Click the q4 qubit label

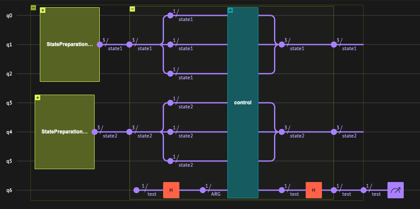pyautogui.click(x=9, y=132)
